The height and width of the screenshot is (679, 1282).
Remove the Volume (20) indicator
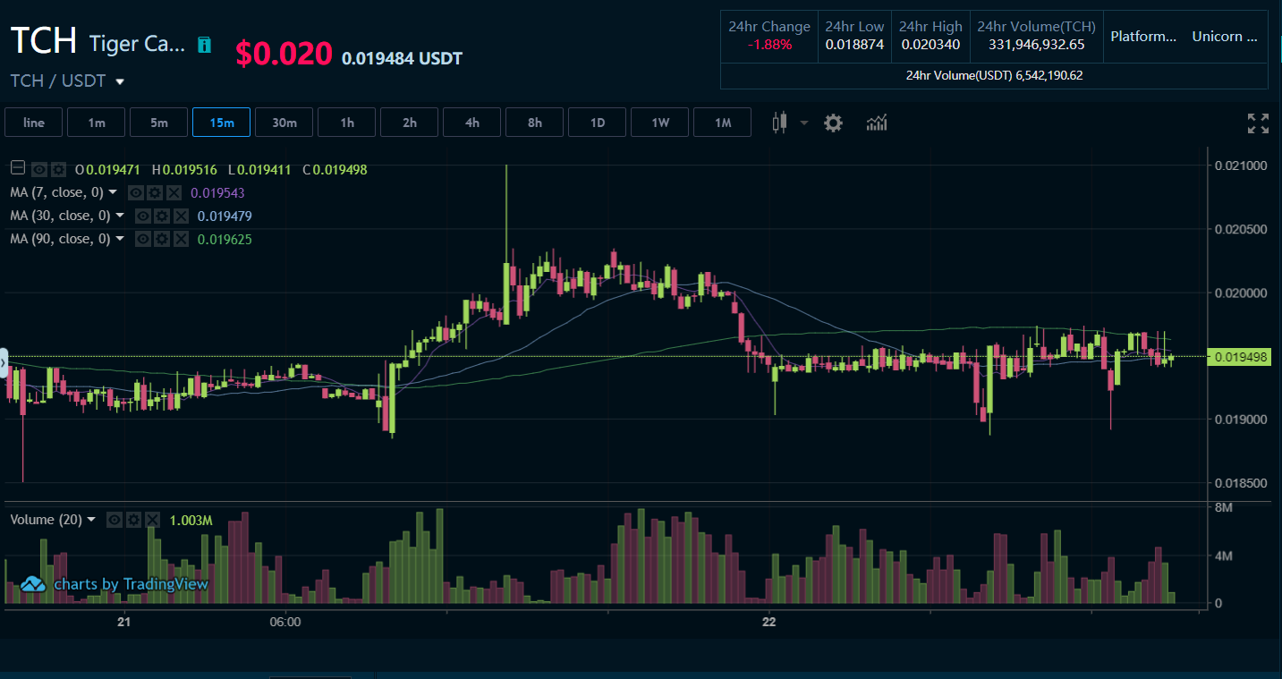pyautogui.click(x=153, y=520)
